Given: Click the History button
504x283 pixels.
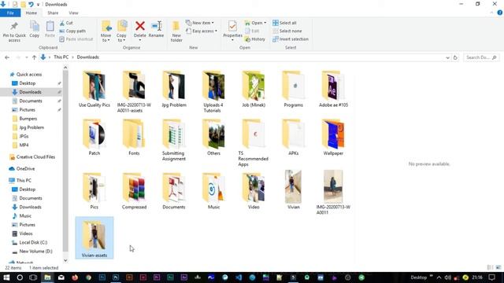Looking at the screenshot, I should [255, 39].
